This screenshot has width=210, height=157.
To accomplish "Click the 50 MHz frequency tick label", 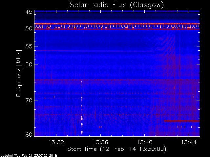I will [29, 28].
